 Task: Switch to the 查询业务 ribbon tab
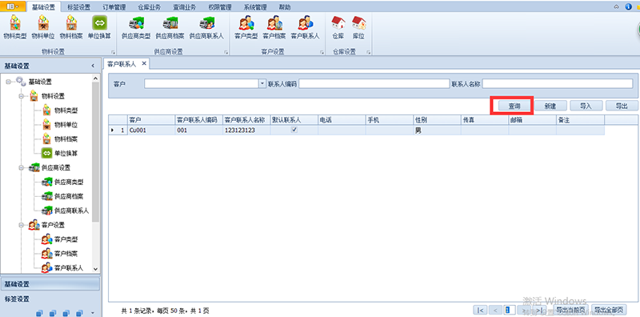[x=184, y=7]
